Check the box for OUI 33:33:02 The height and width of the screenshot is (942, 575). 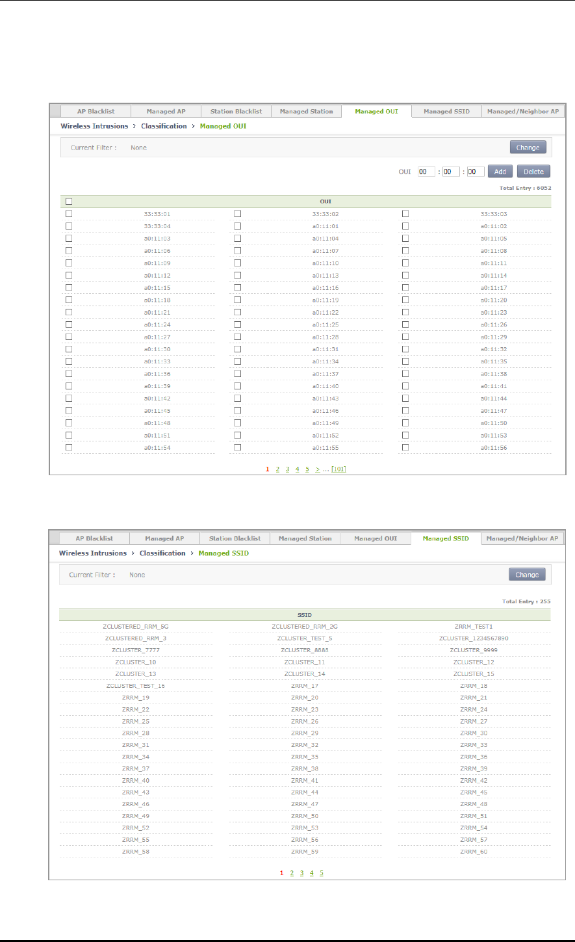pyautogui.click(x=237, y=213)
